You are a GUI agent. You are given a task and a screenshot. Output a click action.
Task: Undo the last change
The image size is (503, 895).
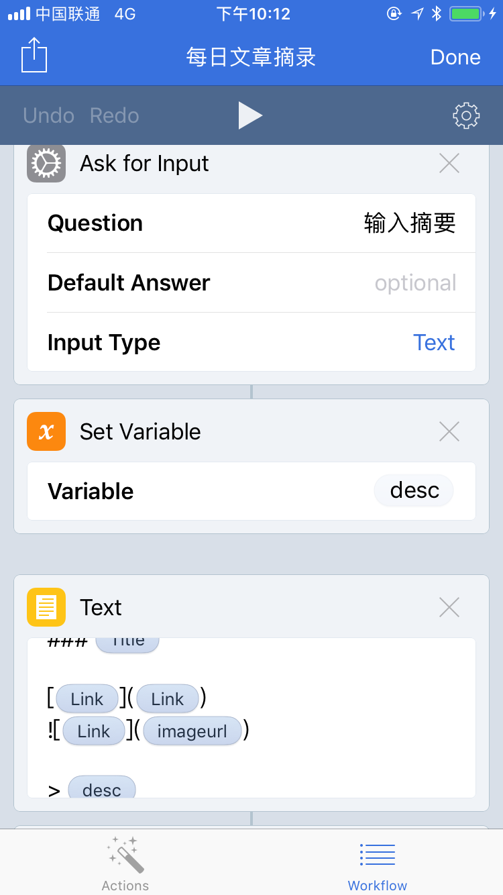[48, 115]
